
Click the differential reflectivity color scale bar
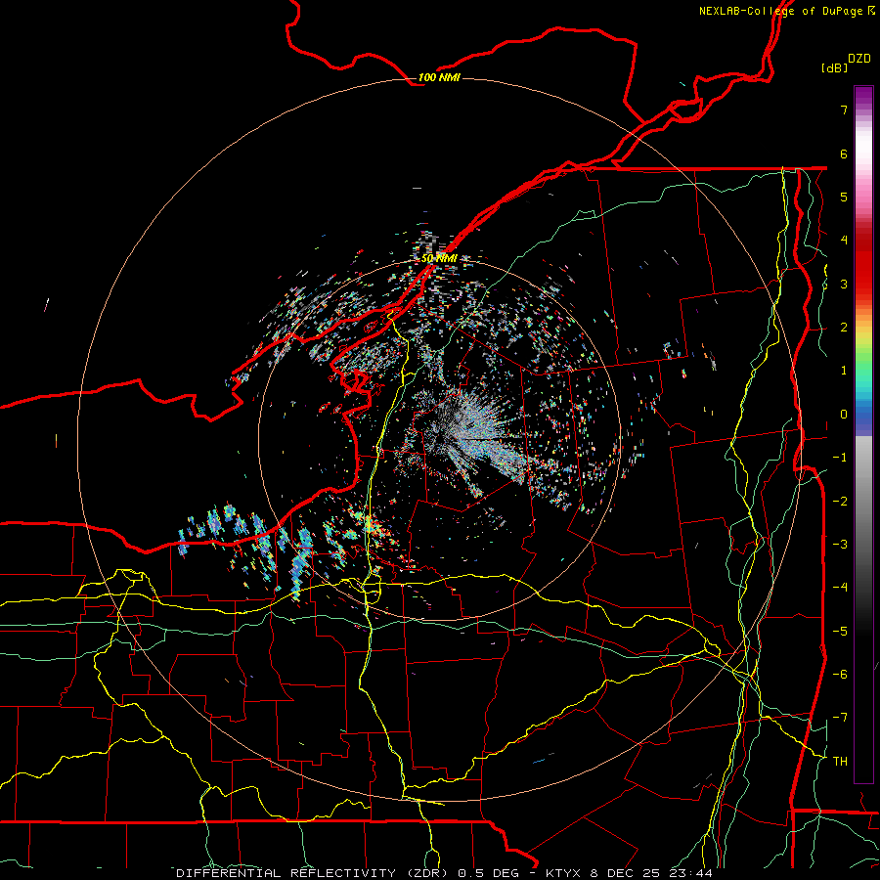863,434
